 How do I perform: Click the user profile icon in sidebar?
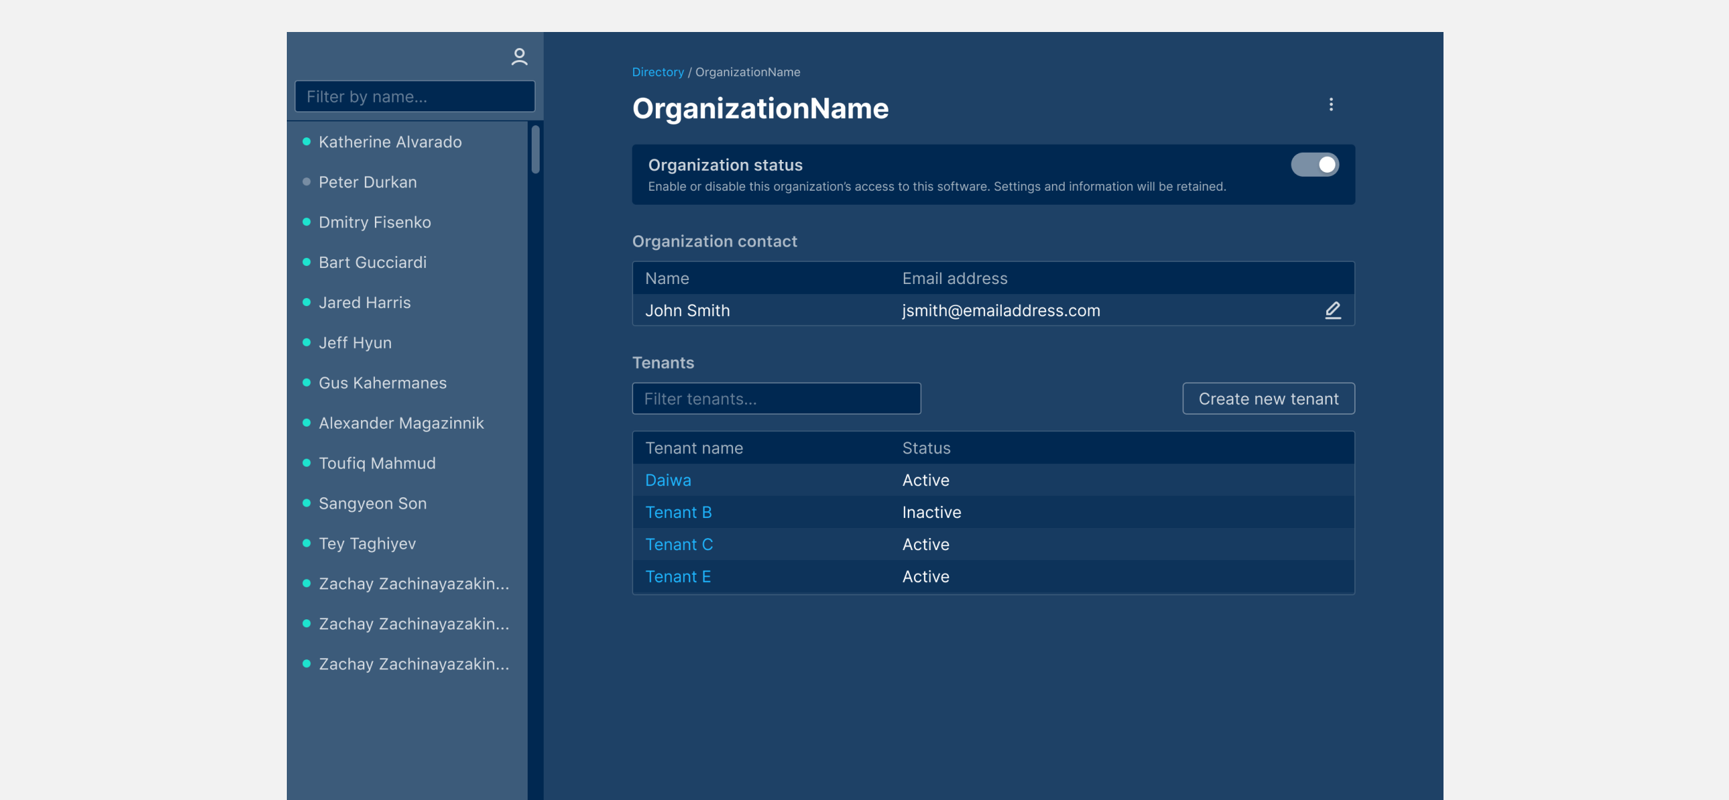tap(519, 56)
